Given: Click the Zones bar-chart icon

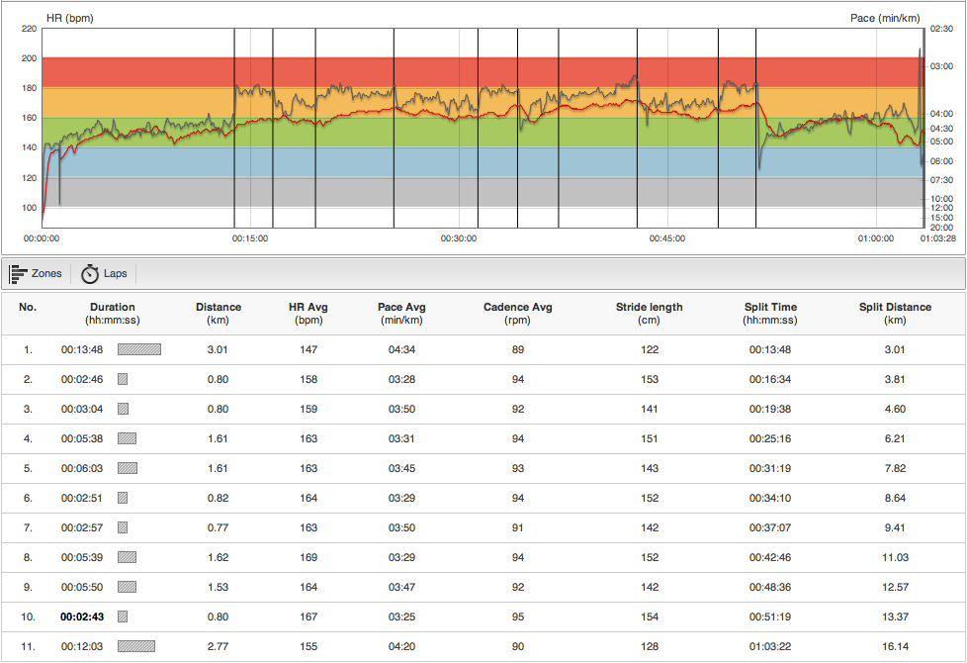Looking at the screenshot, I should pos(18,273).
